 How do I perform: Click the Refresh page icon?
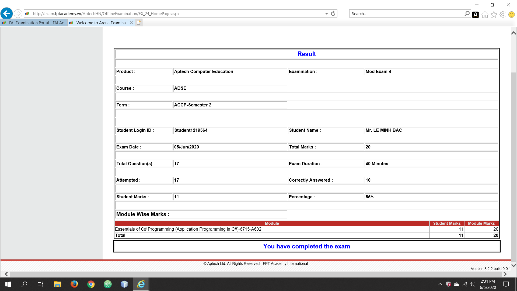coord(333,13)
